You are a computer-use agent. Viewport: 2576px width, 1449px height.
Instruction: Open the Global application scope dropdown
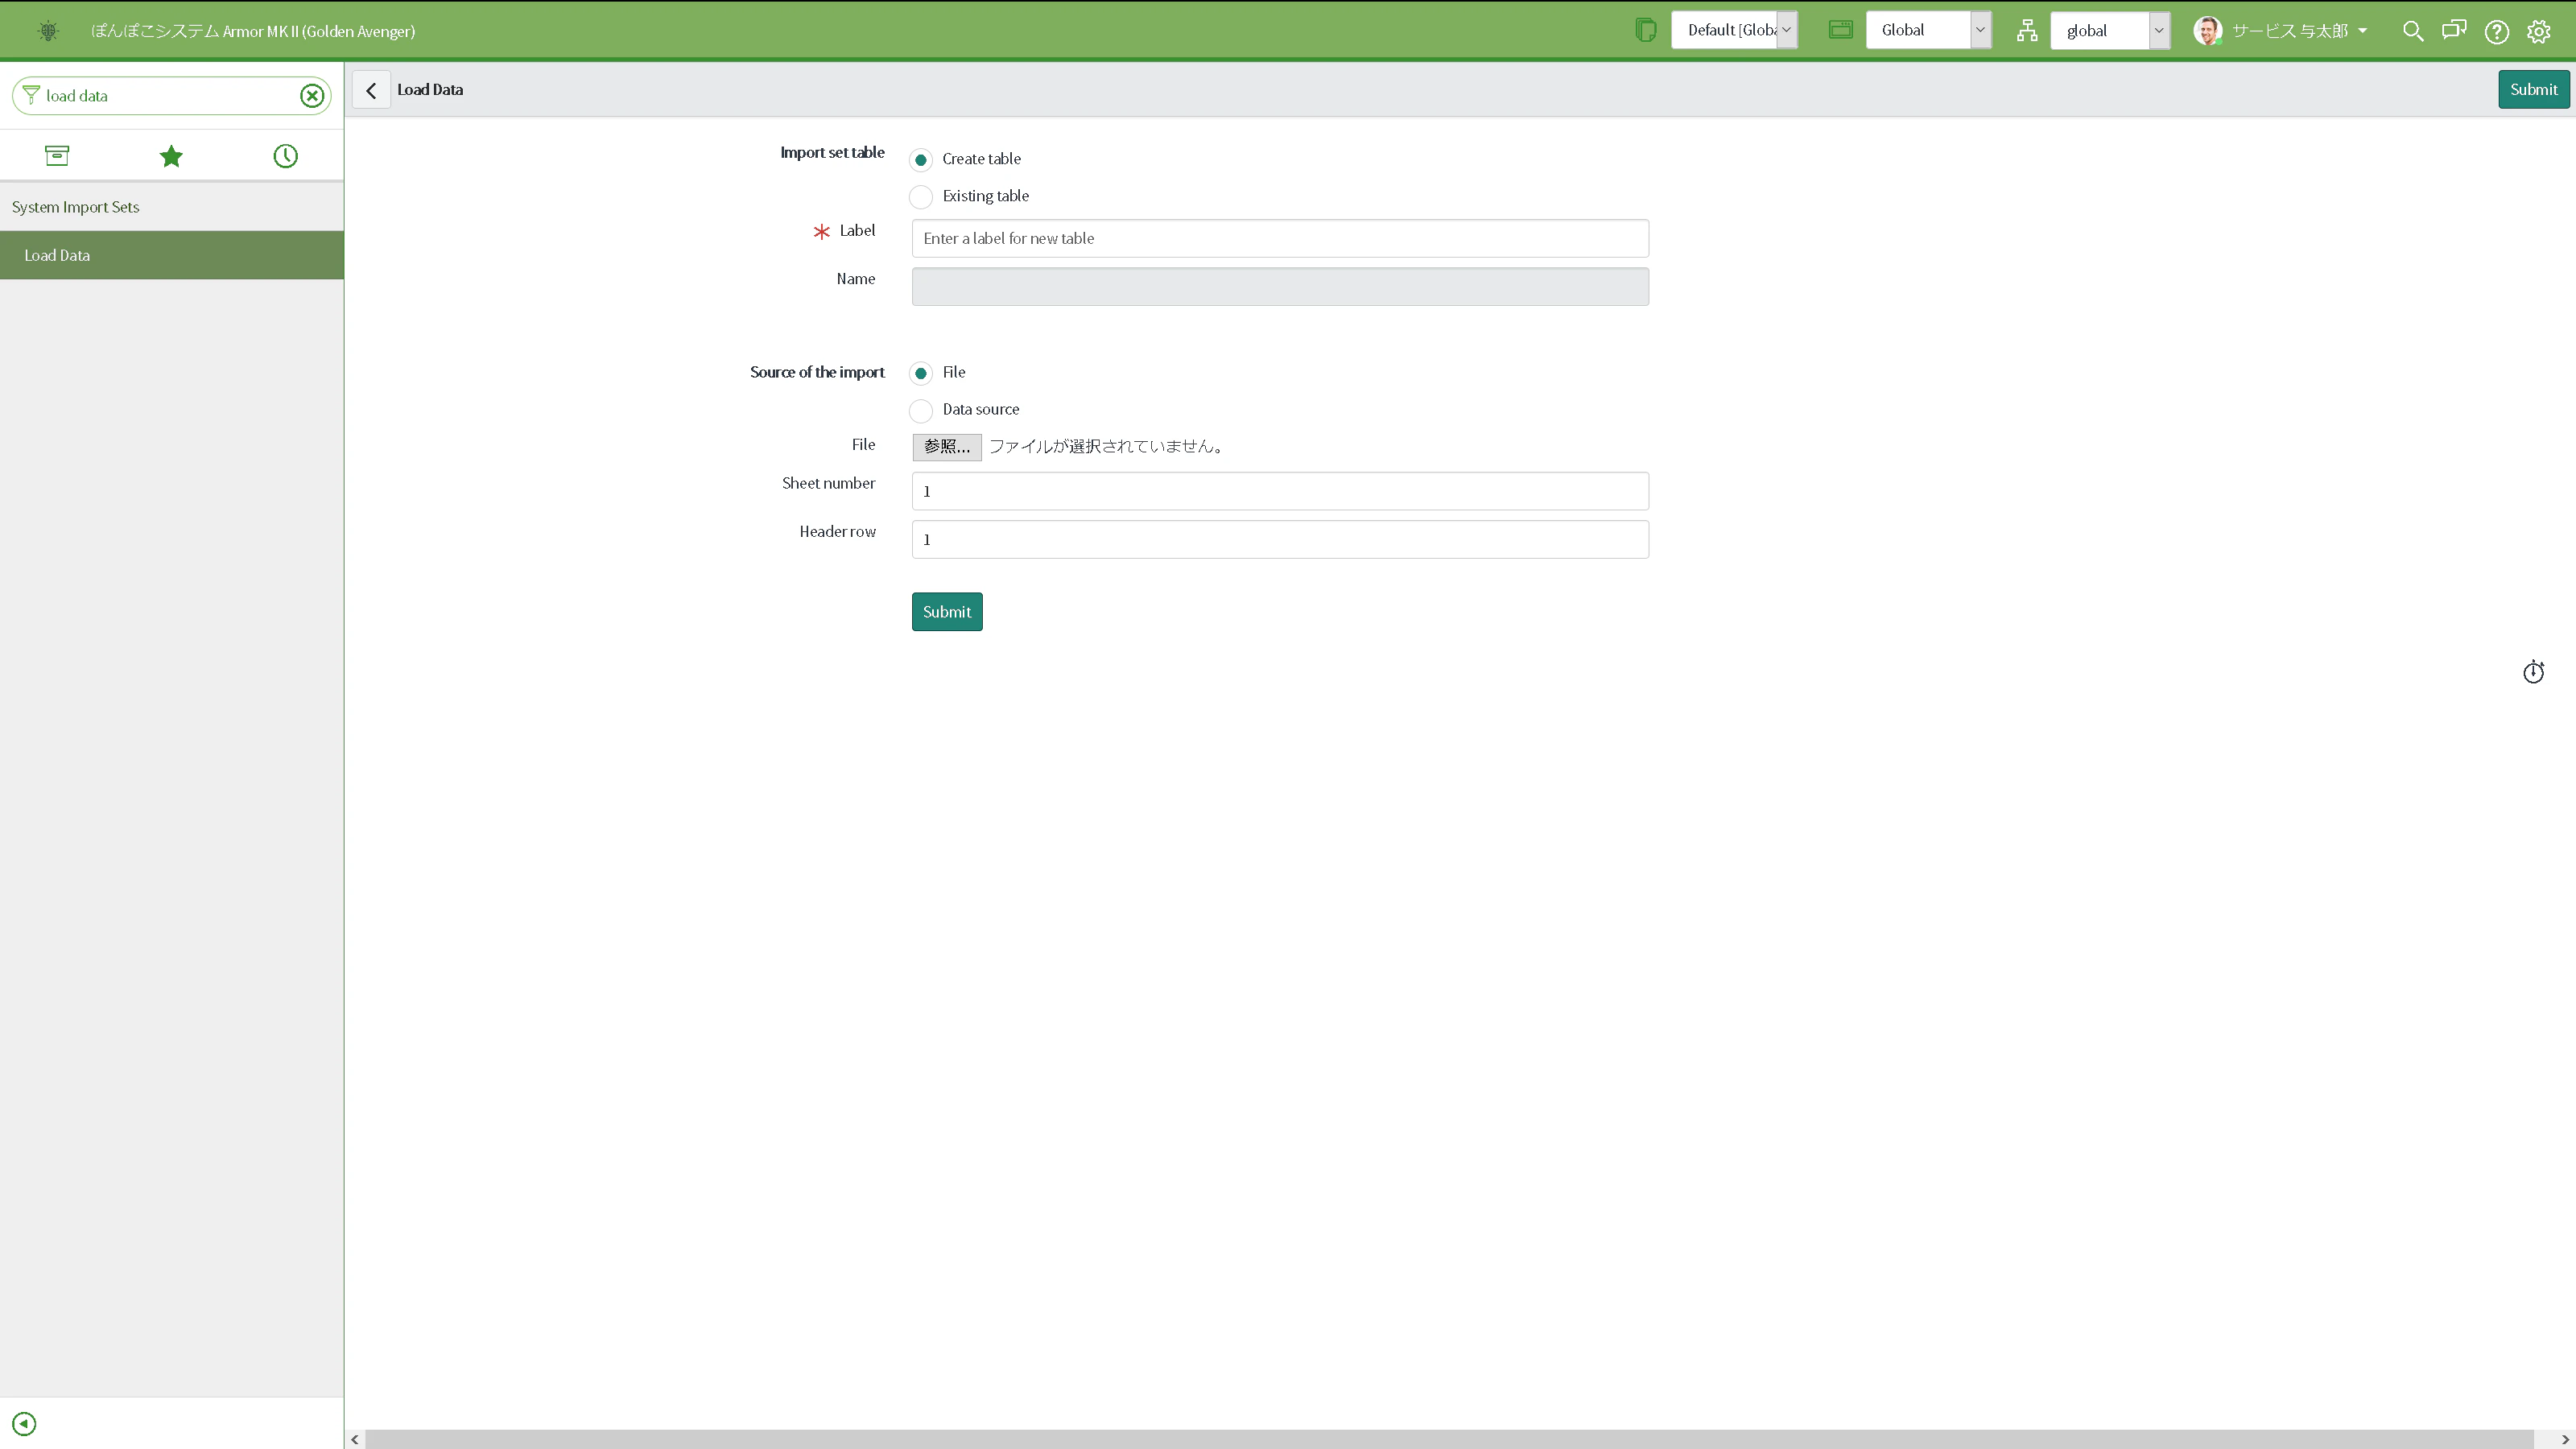point(1928,30)
